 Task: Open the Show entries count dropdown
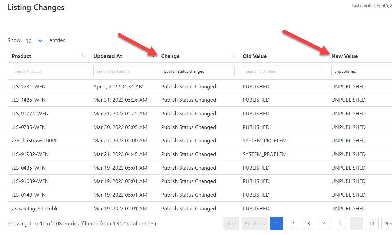[35, 41]
